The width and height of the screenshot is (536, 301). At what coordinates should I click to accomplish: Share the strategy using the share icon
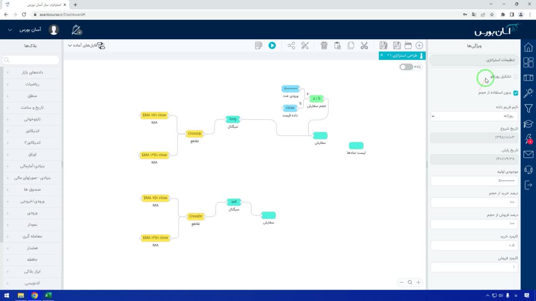pyautogui.click(x=291, y=46)
